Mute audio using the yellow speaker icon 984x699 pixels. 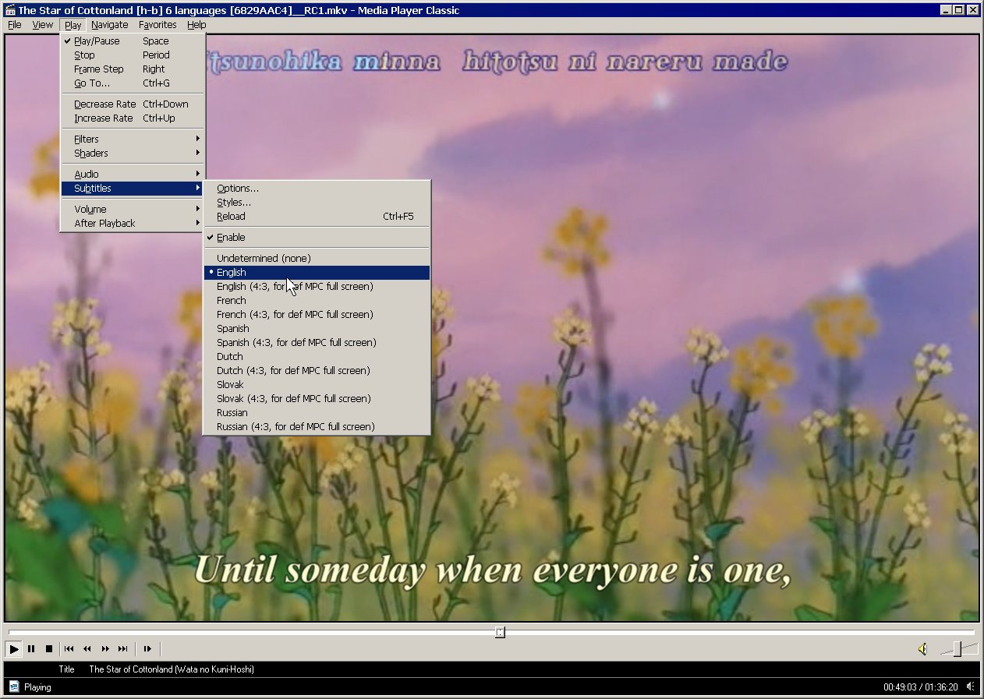click(x=922, y=648)
